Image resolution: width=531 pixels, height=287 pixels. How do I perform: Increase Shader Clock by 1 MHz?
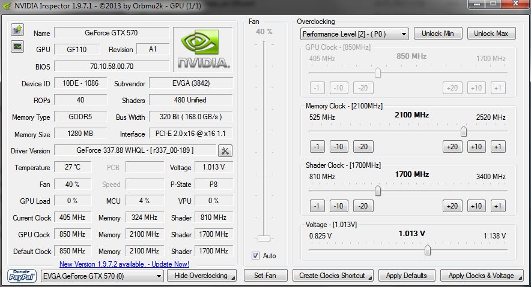pyautogui.click(x=498, y=206)
